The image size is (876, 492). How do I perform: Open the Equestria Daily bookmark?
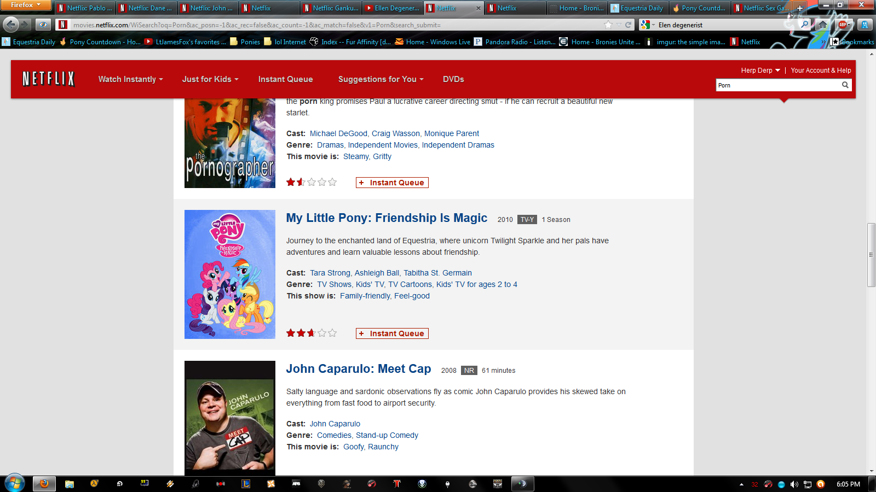point(29,42)
